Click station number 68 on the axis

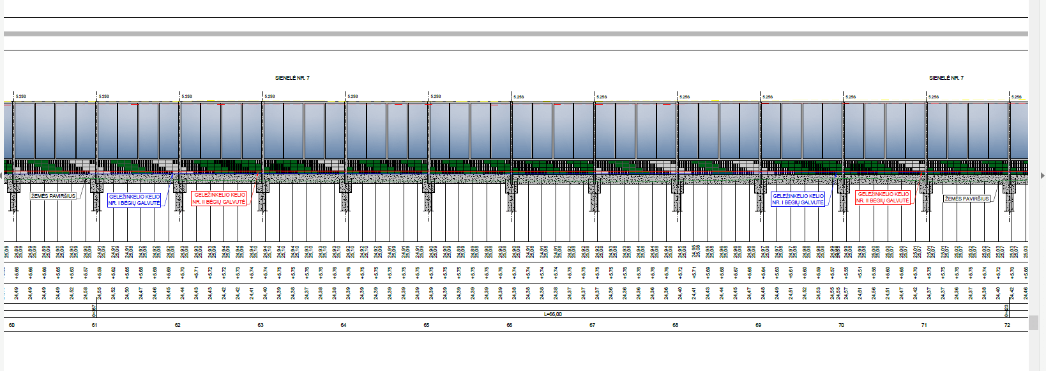click(675, 325)
